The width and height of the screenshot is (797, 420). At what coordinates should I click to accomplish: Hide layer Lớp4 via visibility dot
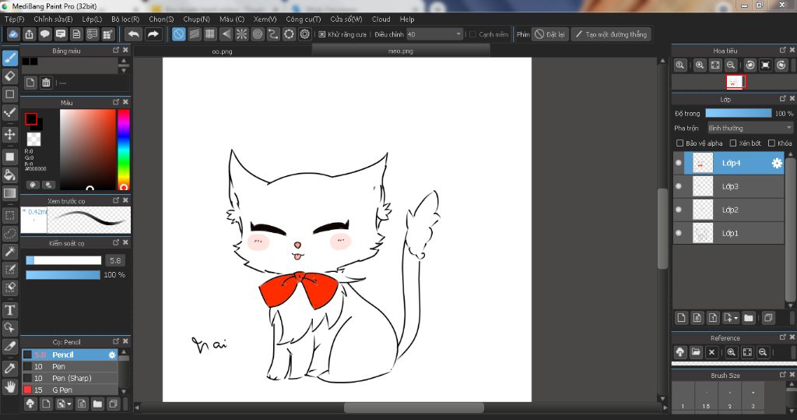coord(679,163)
